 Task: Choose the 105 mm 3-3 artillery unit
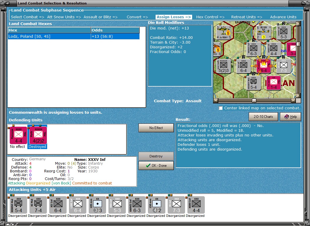coord(98,205)
